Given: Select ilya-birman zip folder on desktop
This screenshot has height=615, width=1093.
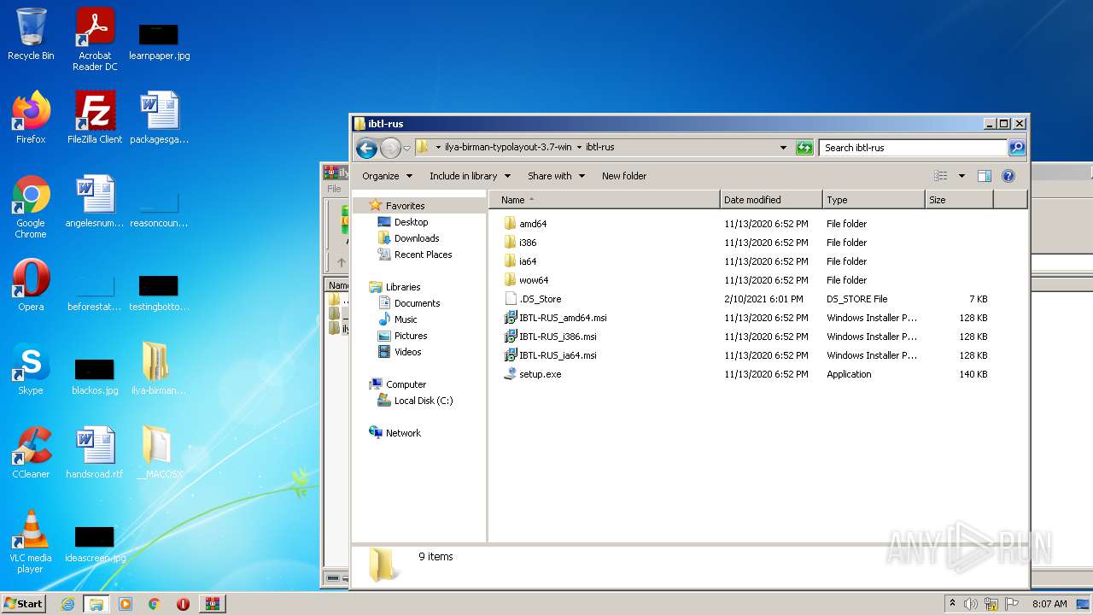Looking at the screenshot, I should point(159,369).
